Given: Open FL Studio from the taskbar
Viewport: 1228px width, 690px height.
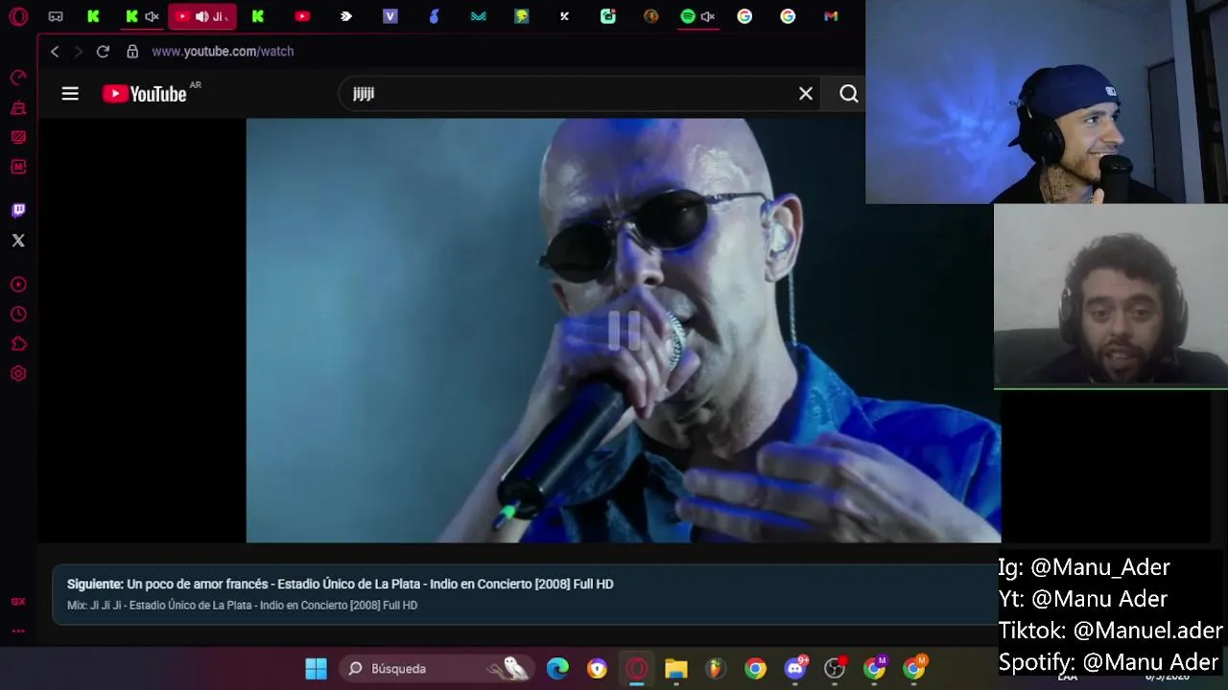Looking at the screenshot, I should tap(716, 669).
